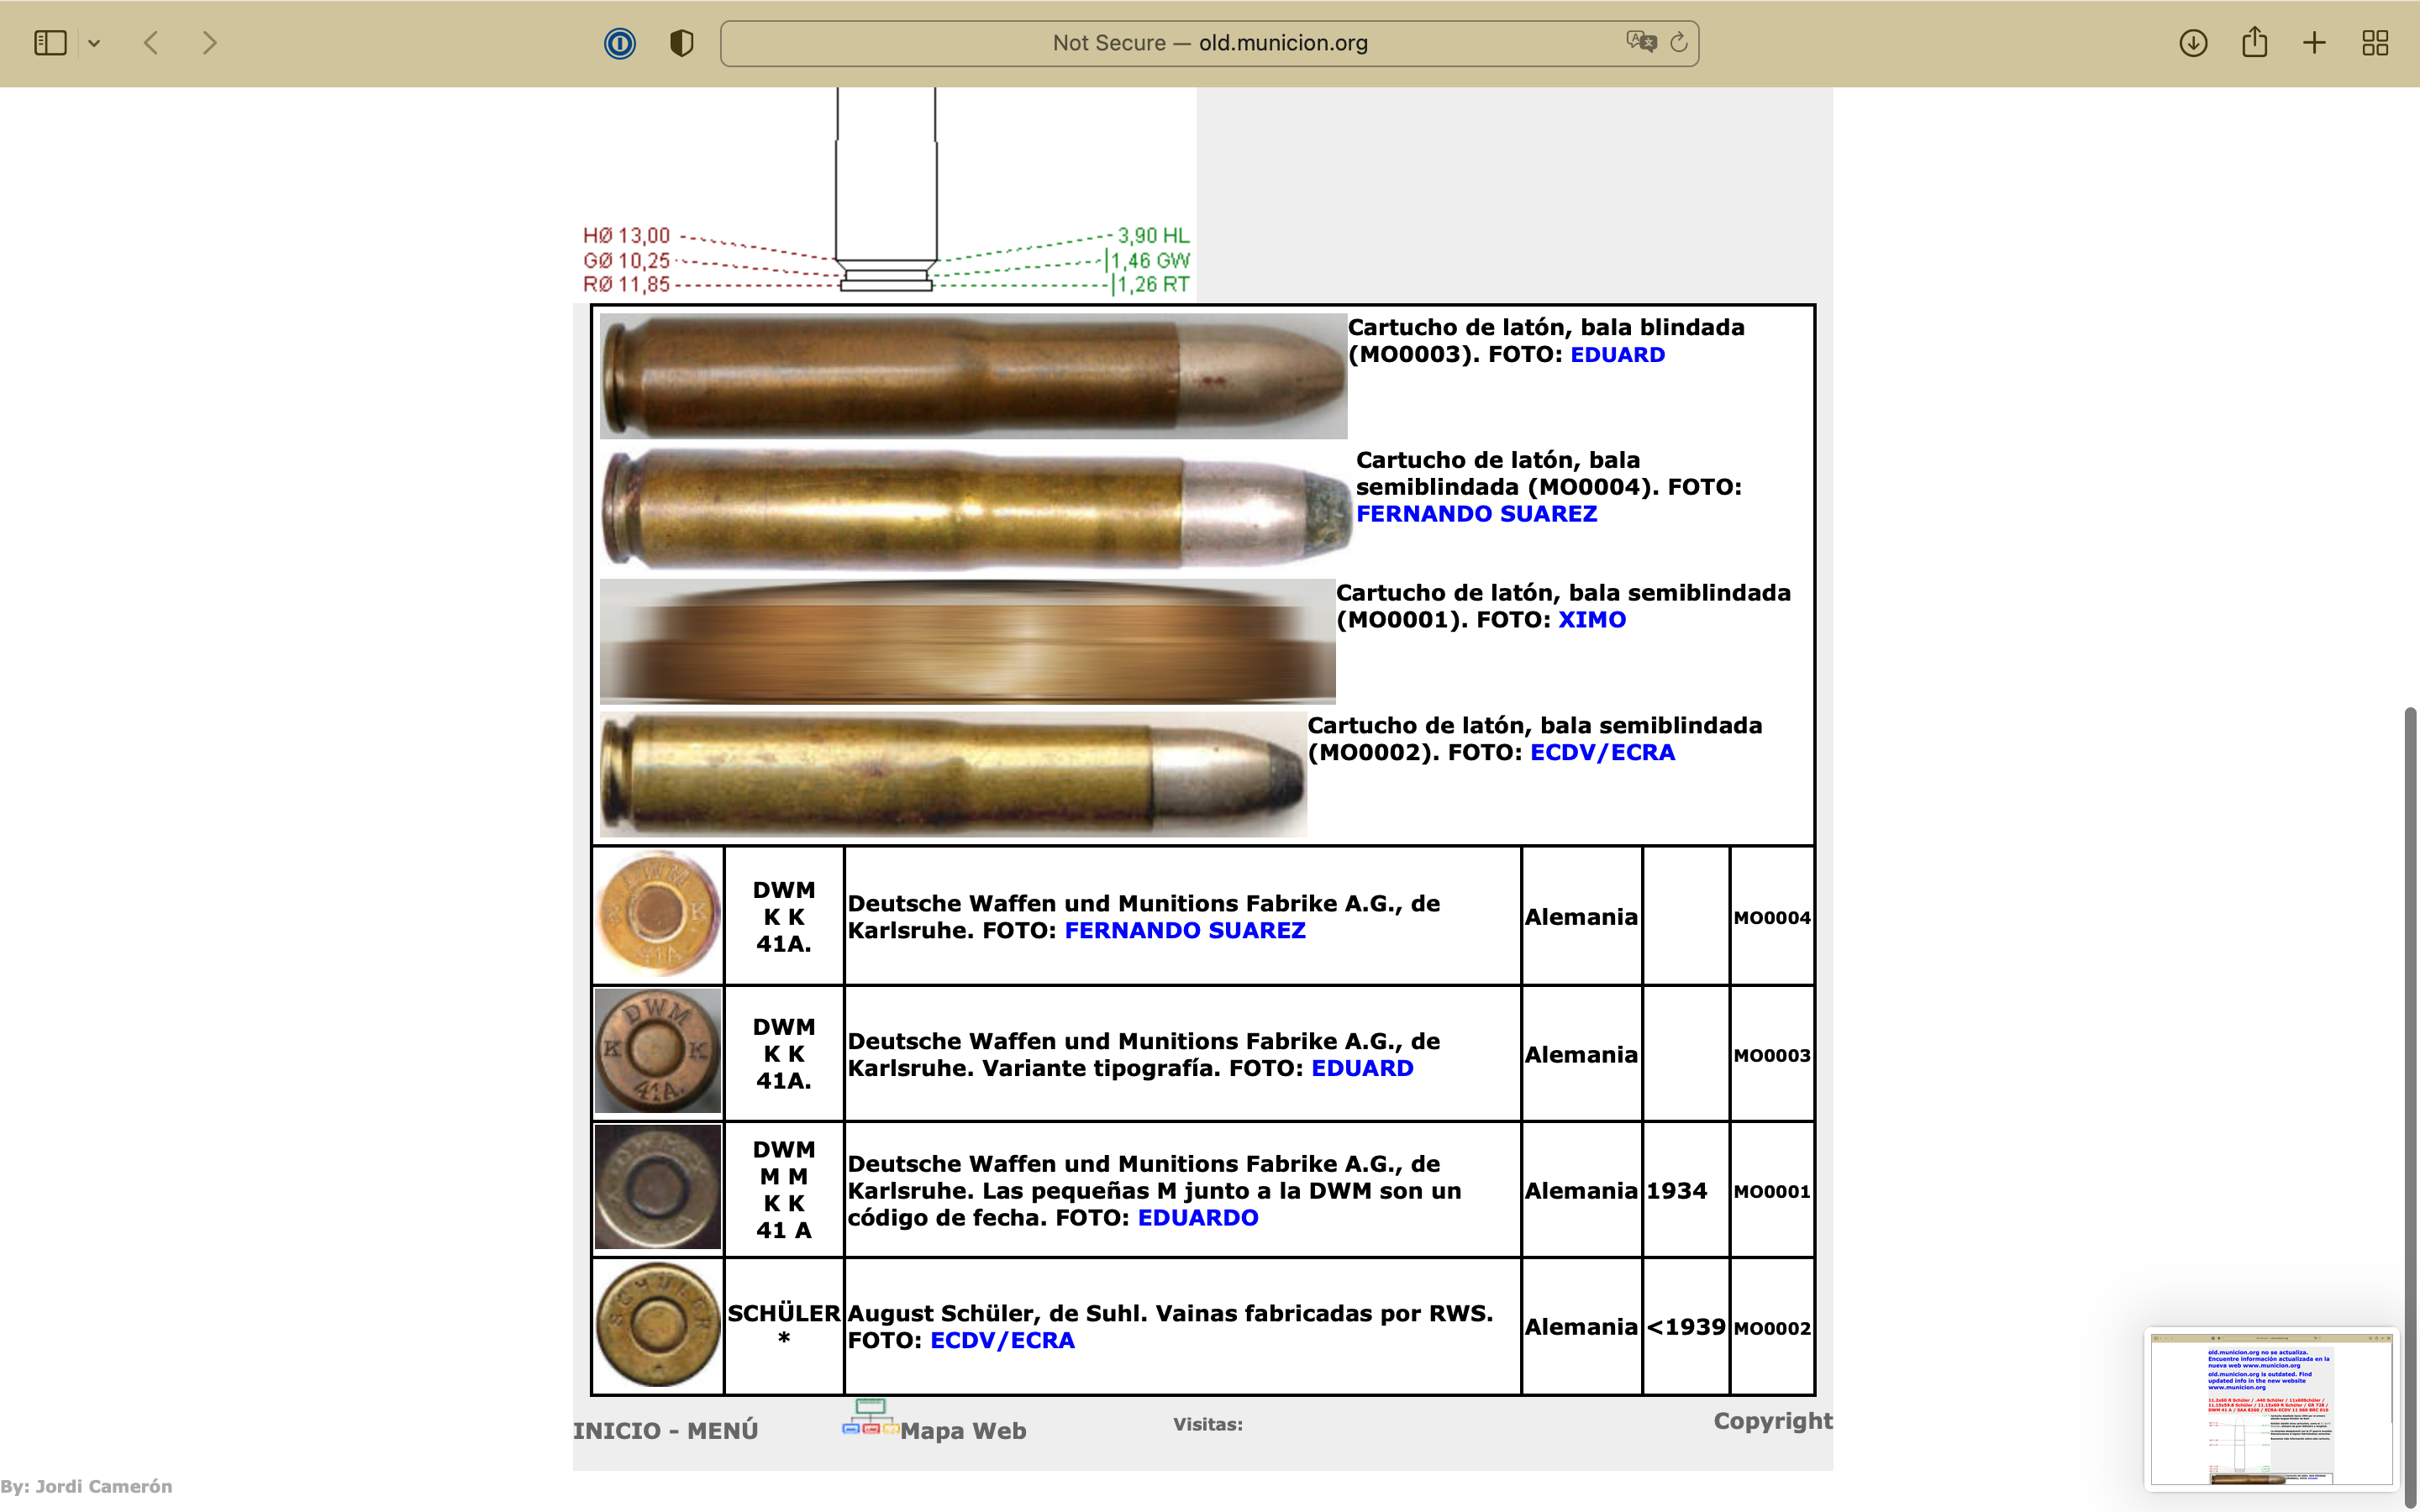The image size is (2420, 1512).
Task: Click the SCHÜLER headstamp thumbnail
Action: pyautogui.click(x=657, y=1326)
